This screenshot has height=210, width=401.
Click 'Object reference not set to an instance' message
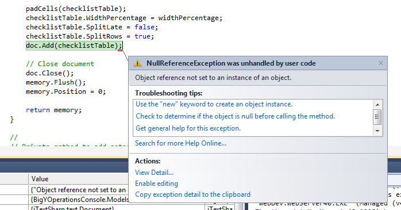click(213, 78)
